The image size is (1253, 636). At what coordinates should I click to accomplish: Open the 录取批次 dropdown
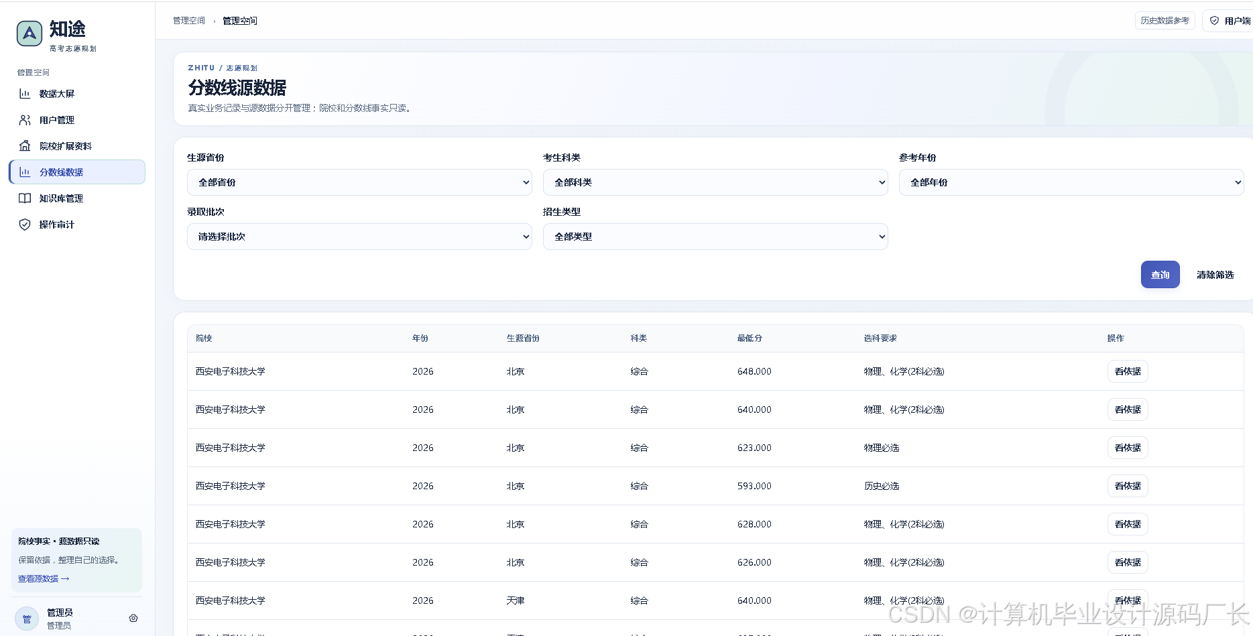(359, 237)
